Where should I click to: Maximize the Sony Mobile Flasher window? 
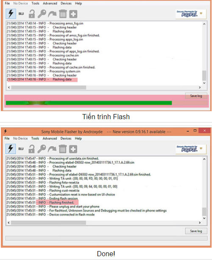[x=195, y=131]
